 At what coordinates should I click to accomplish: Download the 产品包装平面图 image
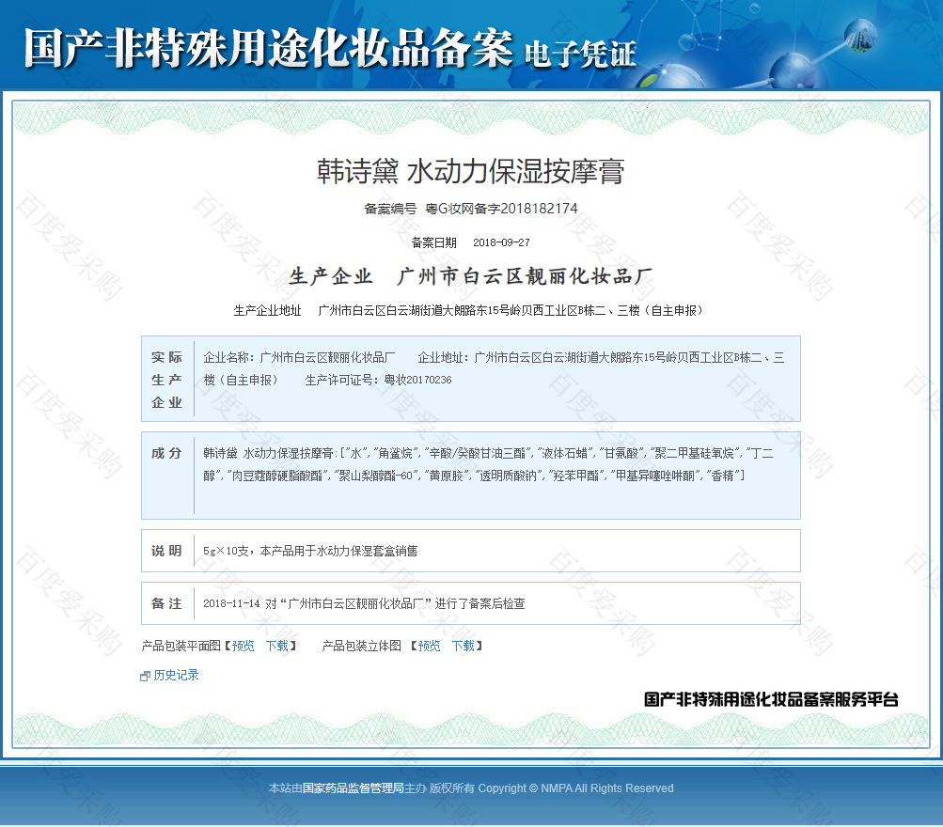pos(277,646)
